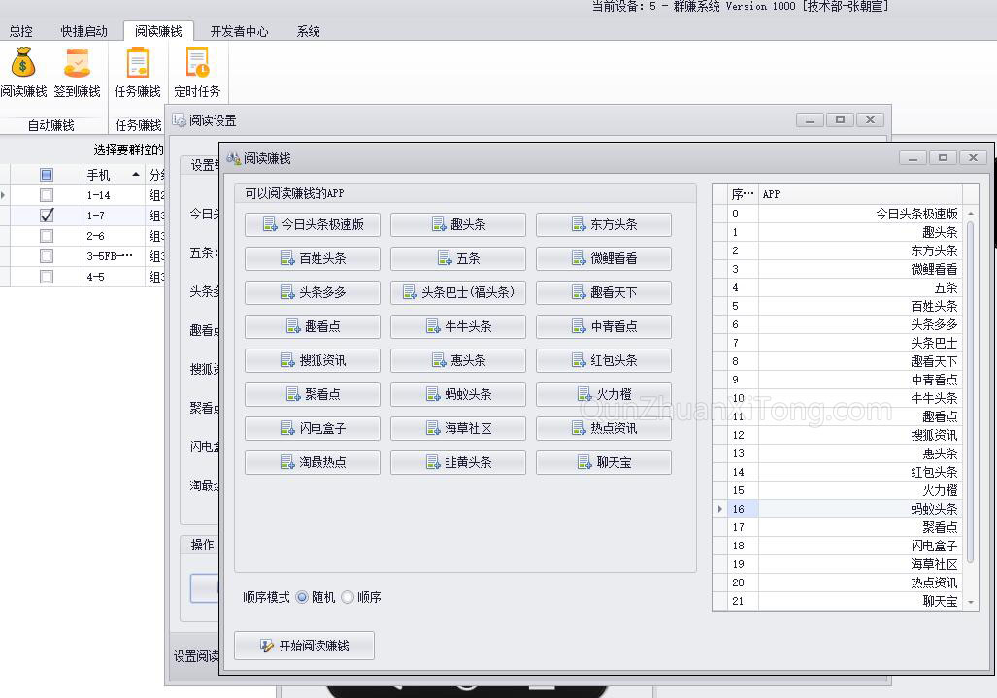
Task: Switch to 开发者中心 tab
Action: pos(239,31)
